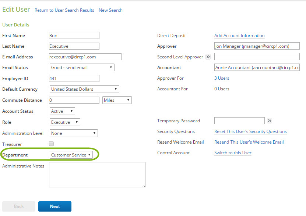Click arrow icon beside Second Level Approver
The image size is (306, 216).
[208, 57]
